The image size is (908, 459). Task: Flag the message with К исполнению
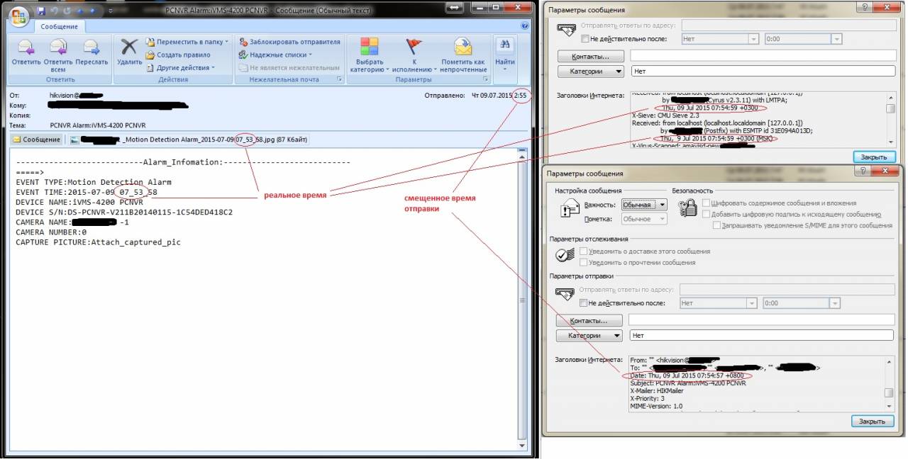click(x=414, y=55)
